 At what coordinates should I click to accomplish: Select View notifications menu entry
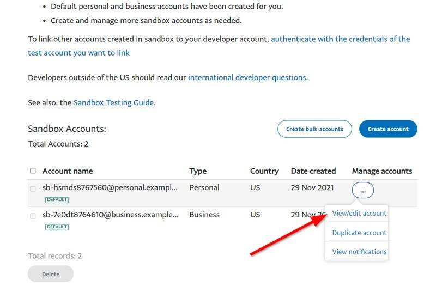[359, 252]
